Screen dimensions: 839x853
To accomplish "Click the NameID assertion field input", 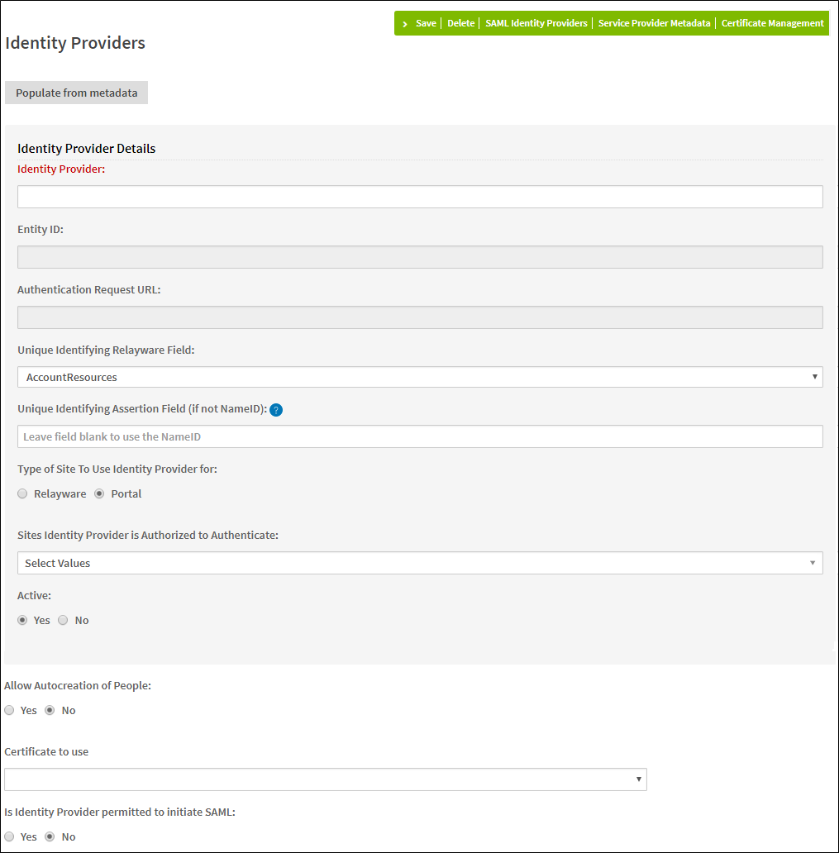I will coord(419,436).
